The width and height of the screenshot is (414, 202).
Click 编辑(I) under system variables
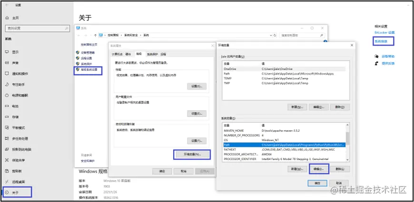pyautogui.click(x=319, y=169)
